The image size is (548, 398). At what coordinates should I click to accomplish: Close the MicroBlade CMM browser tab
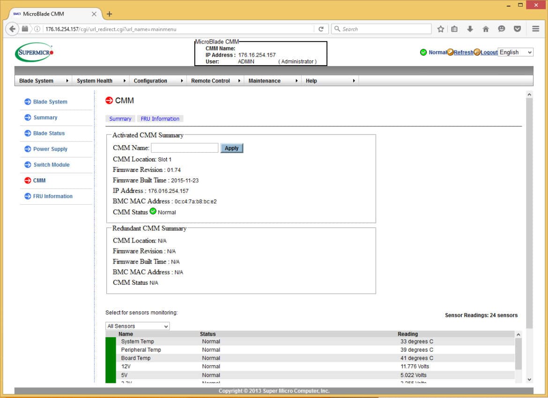coord(94,14)
